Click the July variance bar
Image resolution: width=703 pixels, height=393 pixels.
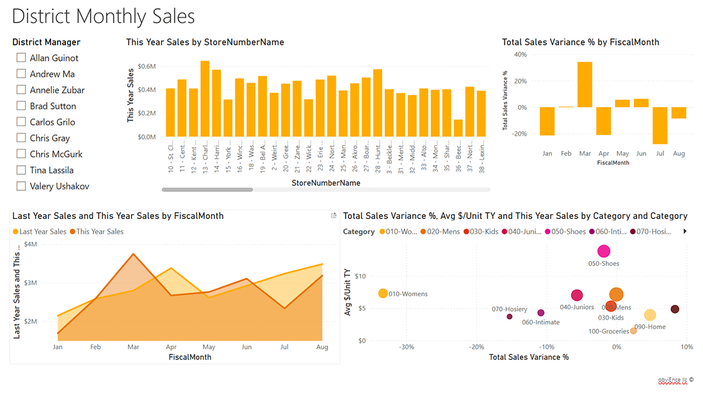(x=660, y=125)
